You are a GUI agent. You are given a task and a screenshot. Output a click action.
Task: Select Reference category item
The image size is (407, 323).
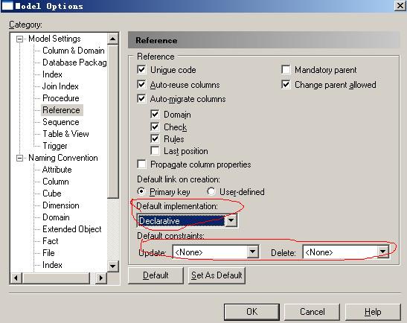pos(61,110)
